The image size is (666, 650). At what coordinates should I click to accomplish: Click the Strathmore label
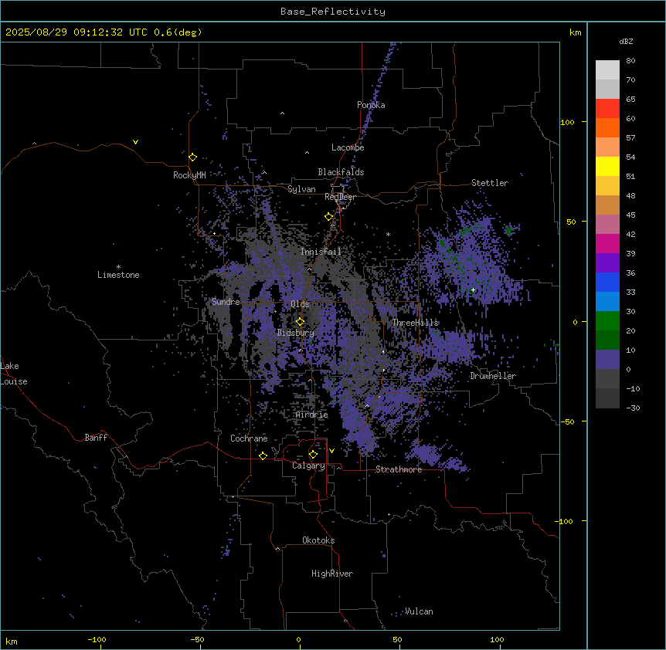click(399, 469)
